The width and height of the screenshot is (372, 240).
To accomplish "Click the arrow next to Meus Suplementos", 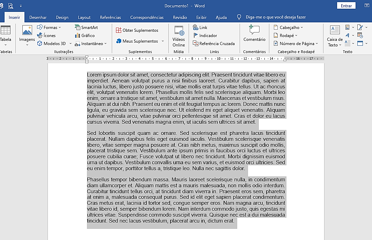I will tap(163, 41).
